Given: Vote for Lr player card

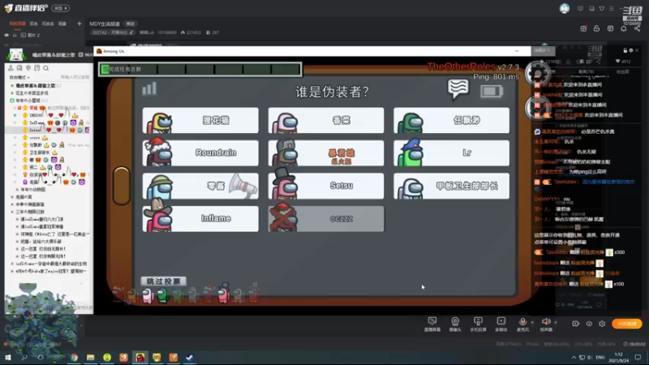Looking at the screenshot, I should coord(451,153).
